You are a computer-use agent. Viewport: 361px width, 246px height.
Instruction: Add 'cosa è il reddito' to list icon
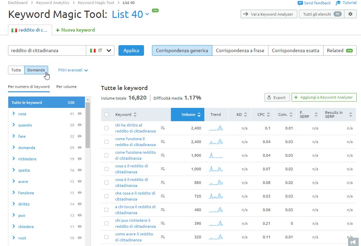tap(163, 183)
